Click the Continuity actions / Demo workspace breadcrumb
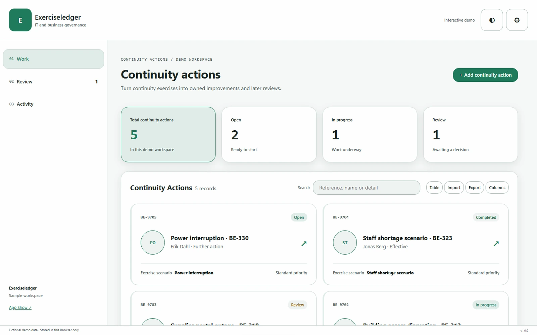This screenshot has height=335, width=537. coord(166,59)
